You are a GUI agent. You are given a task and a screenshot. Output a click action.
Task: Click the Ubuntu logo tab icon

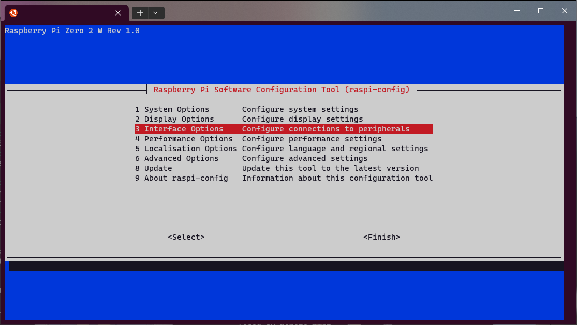[x=13, y=13]
